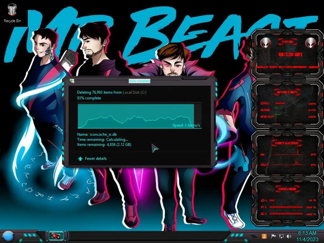Viewport: 324px width, 243px height.
Task: Click the RAM usage row
Action: click(288, 110)
